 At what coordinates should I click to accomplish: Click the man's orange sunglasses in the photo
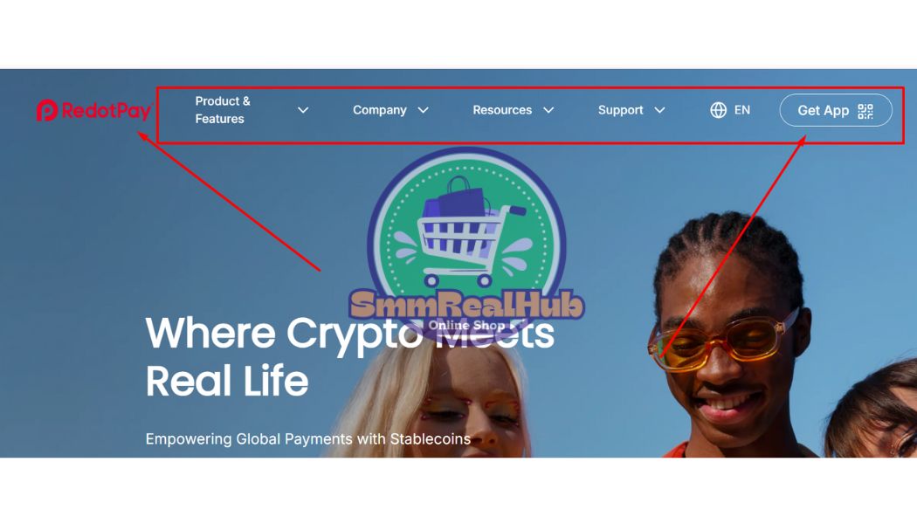721,342
